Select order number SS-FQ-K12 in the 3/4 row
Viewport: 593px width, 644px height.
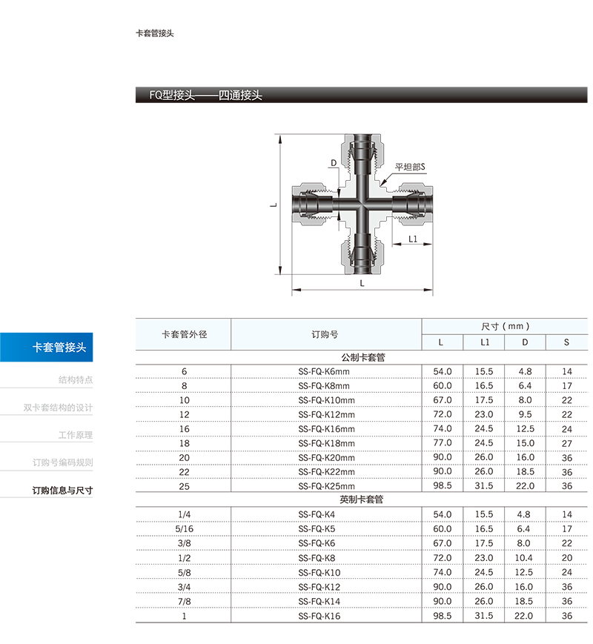(x=319, y=588)
